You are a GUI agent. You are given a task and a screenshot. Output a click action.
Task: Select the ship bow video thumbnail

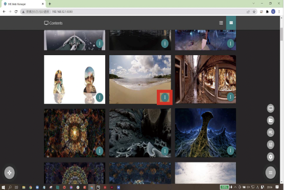click(75, 40)
